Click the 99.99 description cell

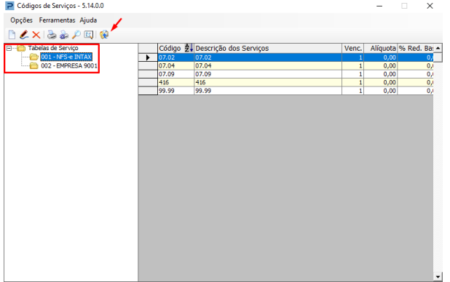pos(268,91)
